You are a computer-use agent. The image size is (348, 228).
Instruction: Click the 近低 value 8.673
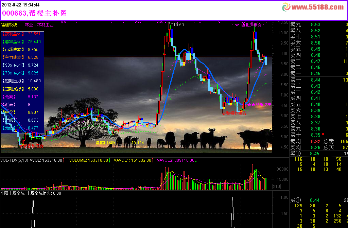(33, 120)
